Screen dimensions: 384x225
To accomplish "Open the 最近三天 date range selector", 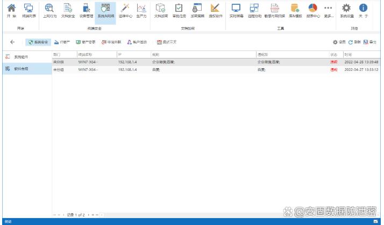I will tap(166, 42).
